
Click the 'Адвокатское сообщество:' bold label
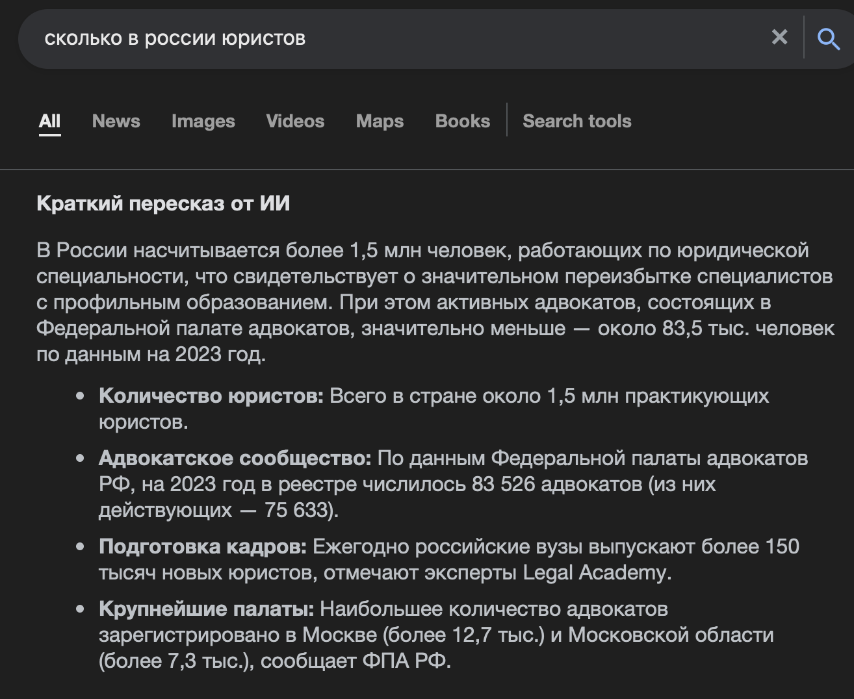coord(235,458)
